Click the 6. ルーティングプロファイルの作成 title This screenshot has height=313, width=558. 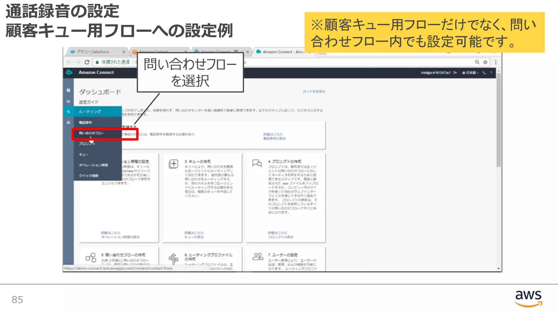[208, 257]
